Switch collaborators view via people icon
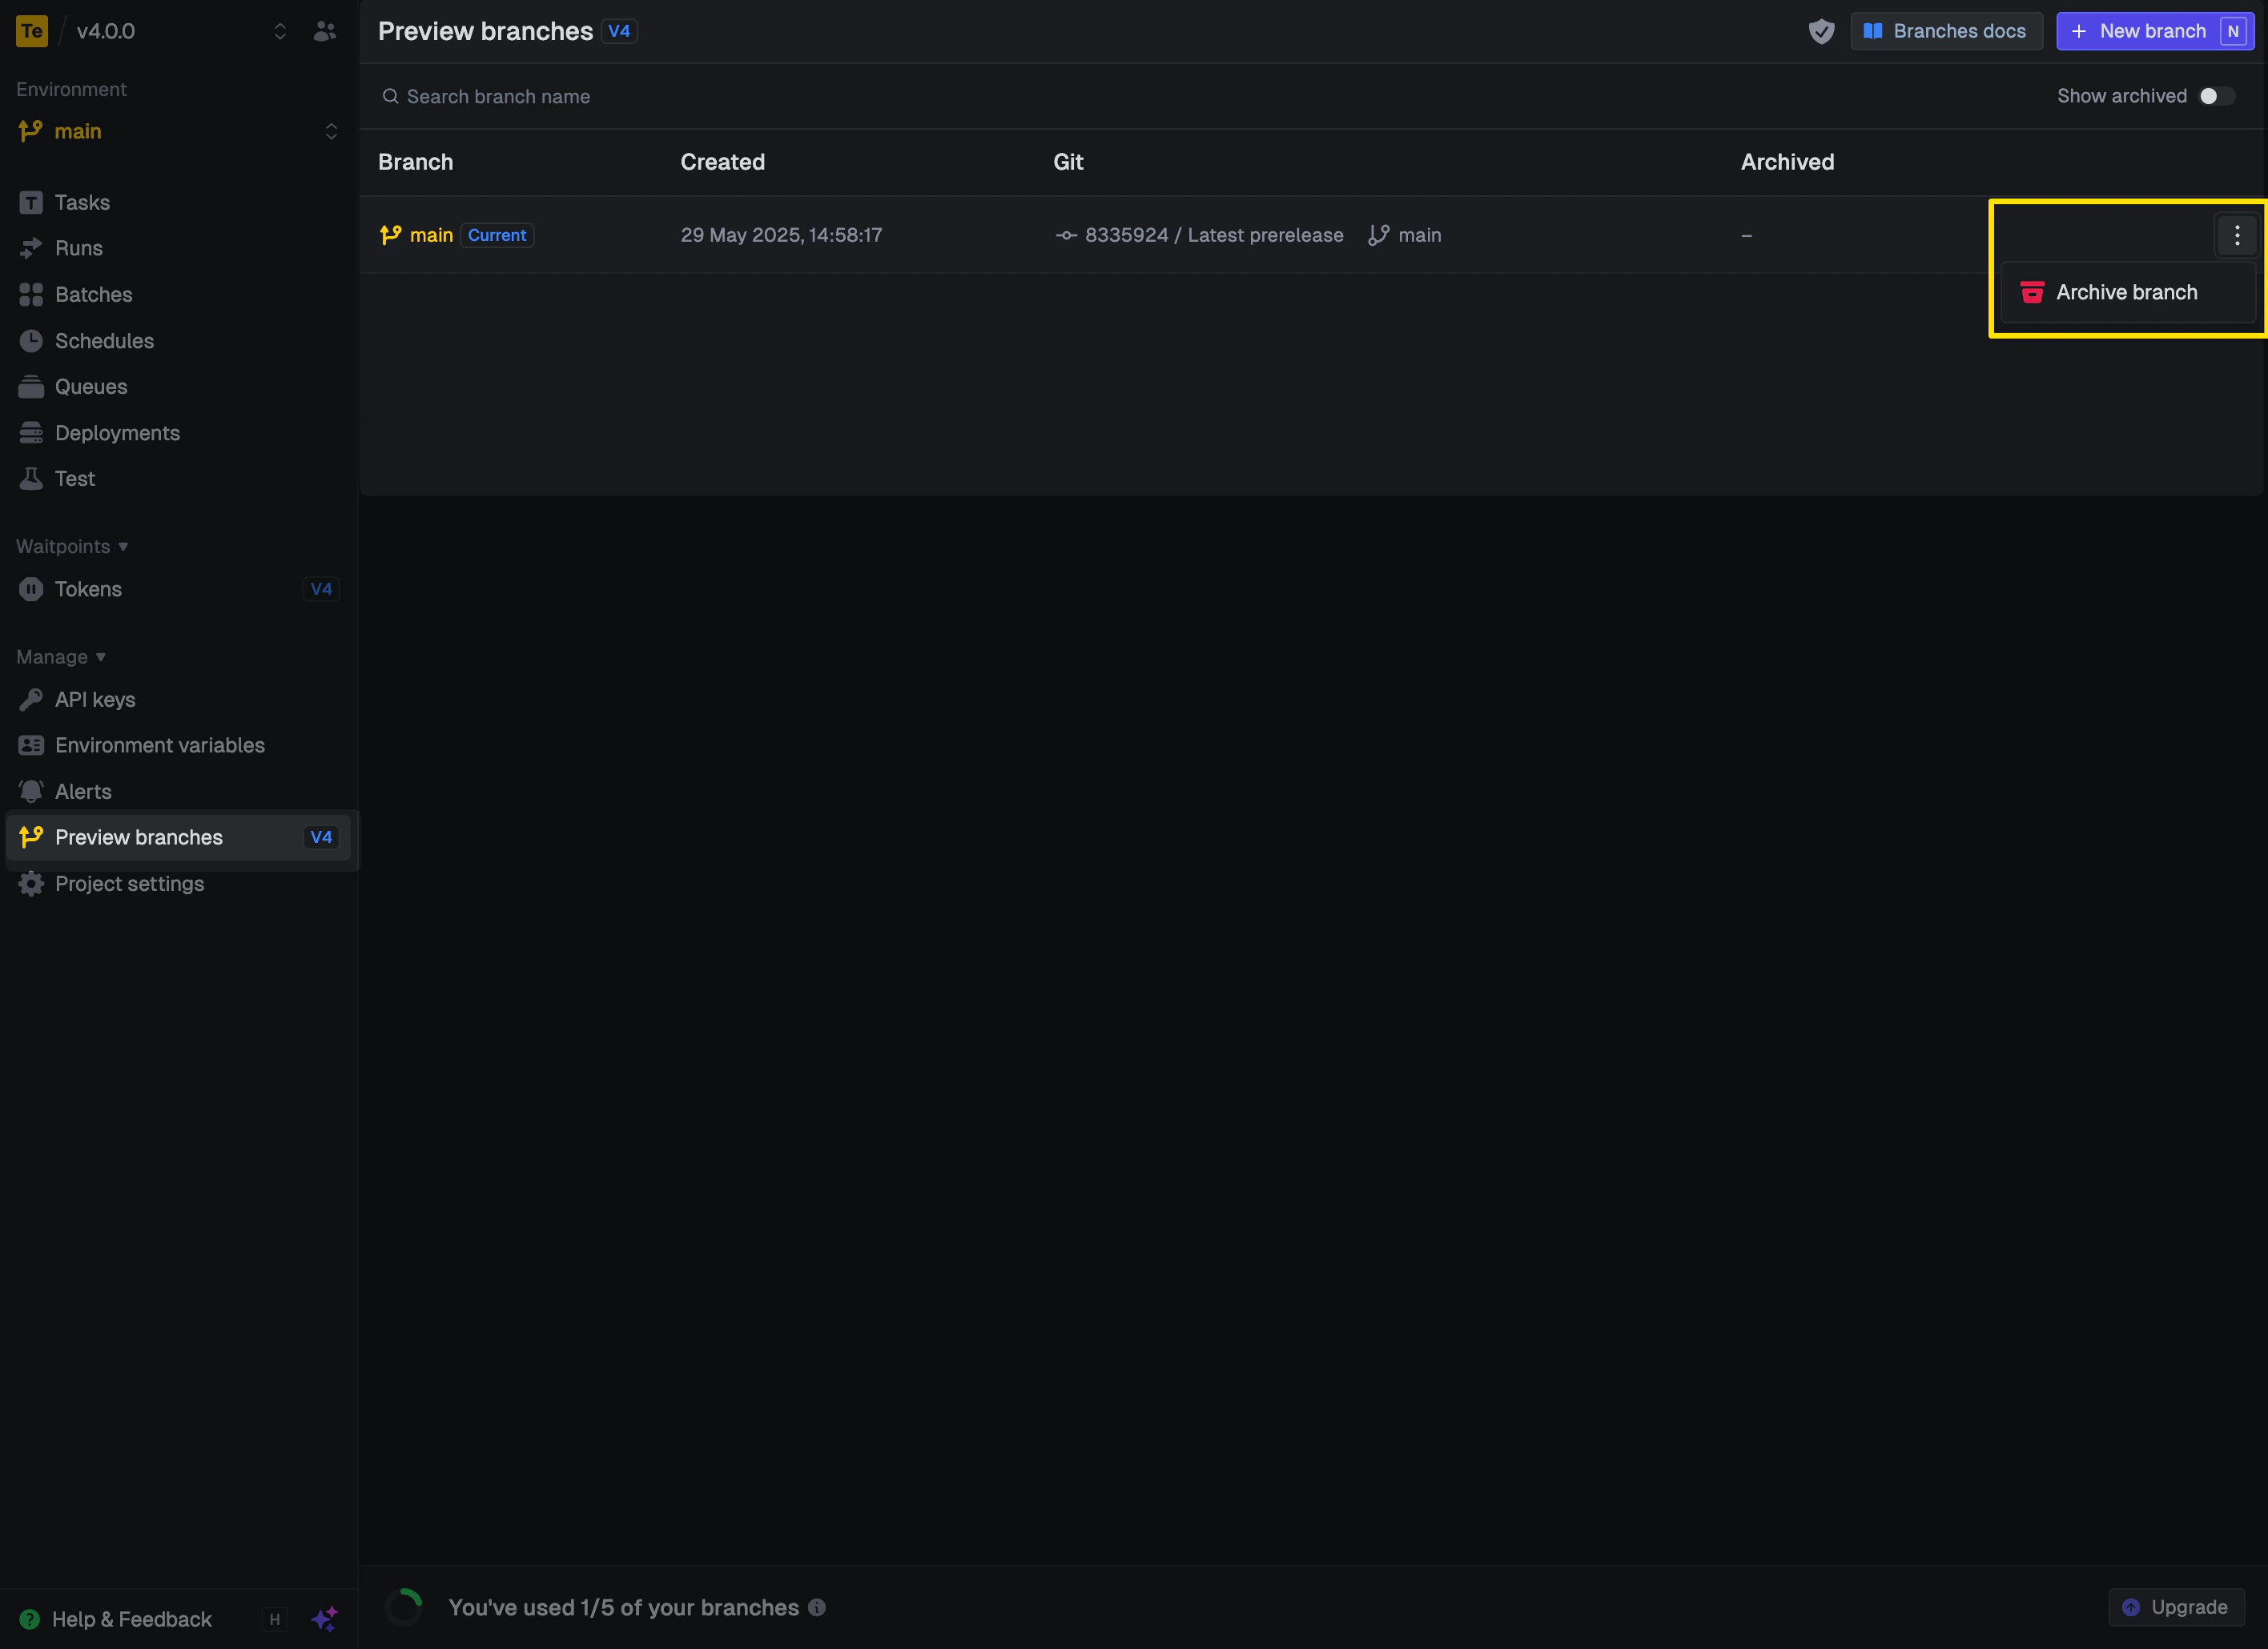Image resolution: width=2268 pixels, height=1649 pixels. click(324, 31)
